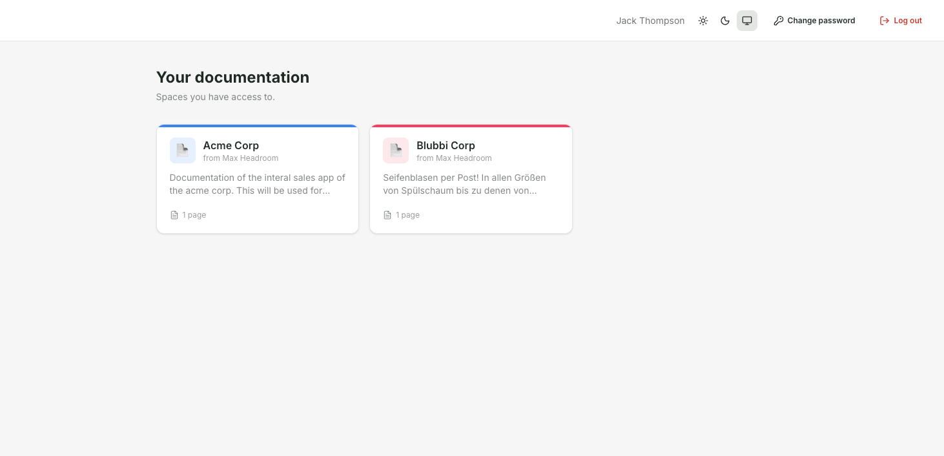Click the Acme Corp blue document icon
Screen dimensions: 944x456
(183, 150)
